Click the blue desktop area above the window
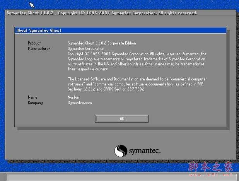Image resolution: width=239 pixels, height=181 pixels. pyautogui.click(x=116, y=4)
